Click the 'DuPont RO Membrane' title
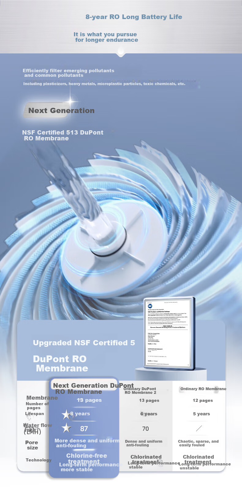Image resolution: width=242 pixels, height=490 pixels. tap(61, 363)
